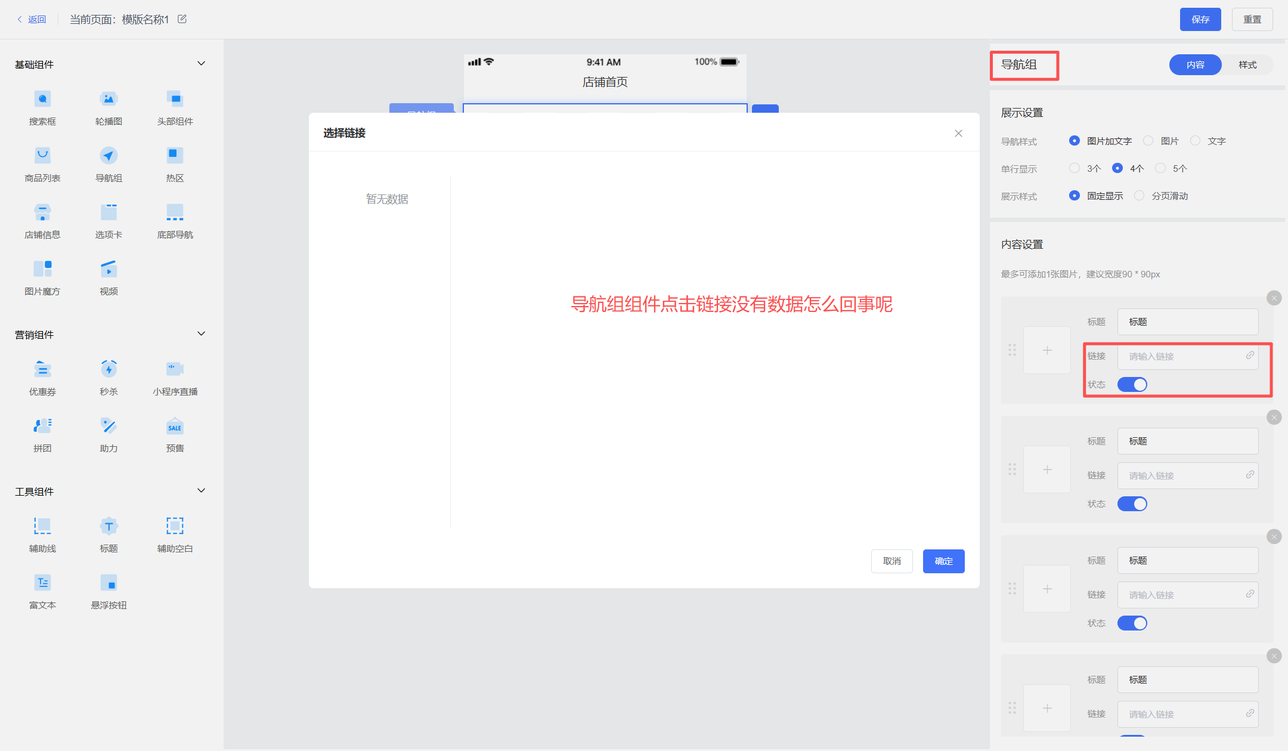The width and height of the screenshot is (1288, 751).
Task: Collapse the 基础组件 section chevron
Action: 202,63
